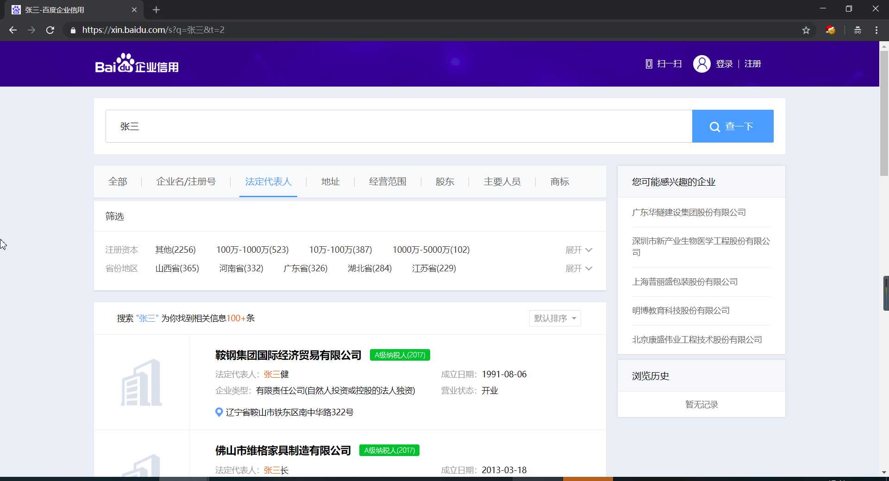Click the address 辽宁省鞍山市铁东区南中华路322号
The width and height of the screenshot is (889, 481).
(x=289, y=412)
